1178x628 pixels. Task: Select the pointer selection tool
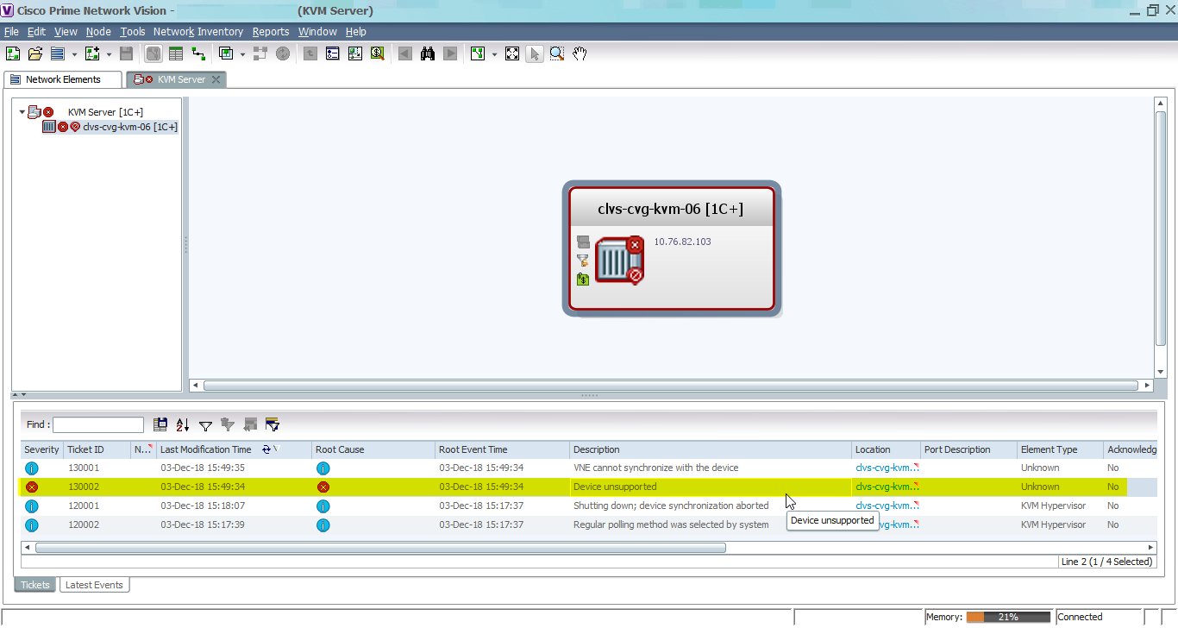click(x=534, y=53)
